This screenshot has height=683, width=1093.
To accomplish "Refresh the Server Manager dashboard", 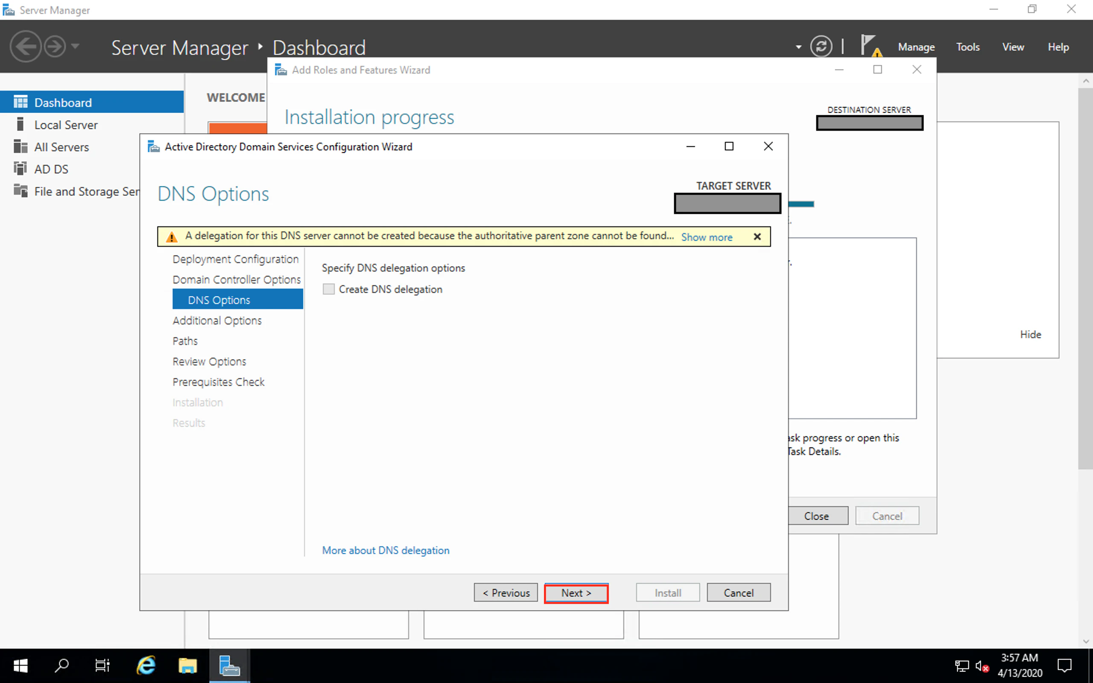I will [x=821, y=47].
